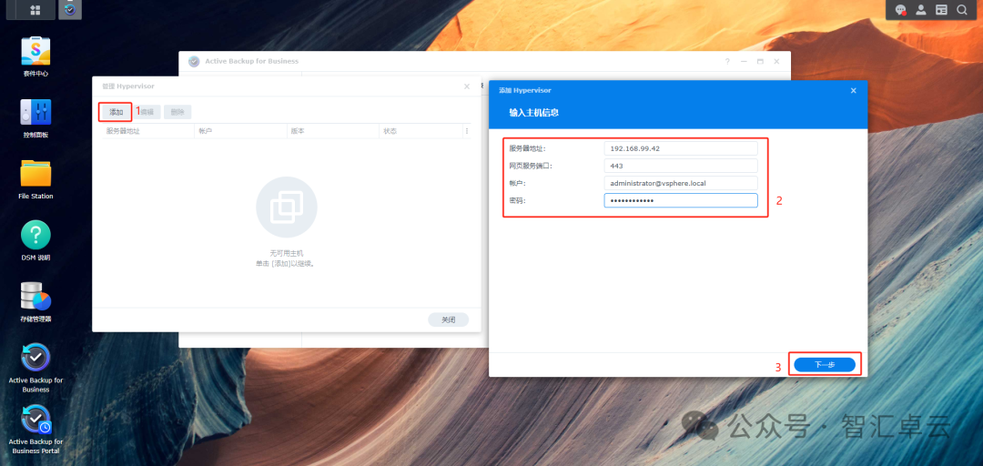Open notifications chat bubble icon
The width and height of the screenshot is (983, 466).
pyautogui.click(x=901, y=9)
